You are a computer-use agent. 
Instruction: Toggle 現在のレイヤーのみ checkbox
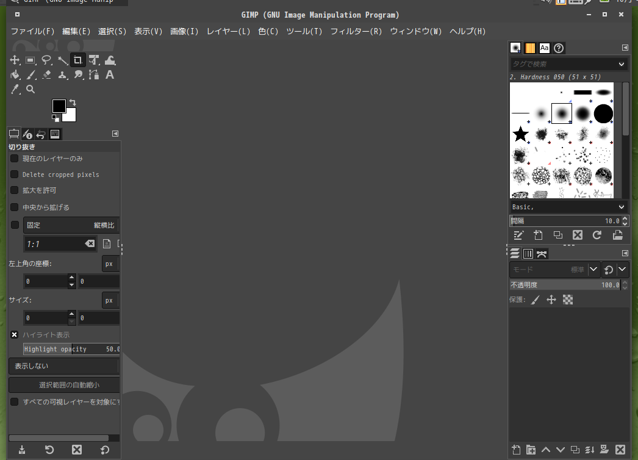pos(14,159)
